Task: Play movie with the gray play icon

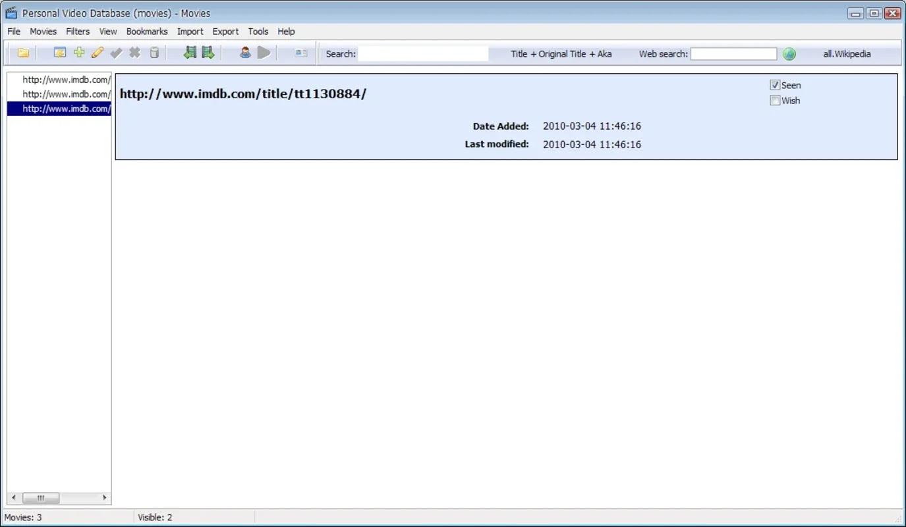Action: pos(264,53)
